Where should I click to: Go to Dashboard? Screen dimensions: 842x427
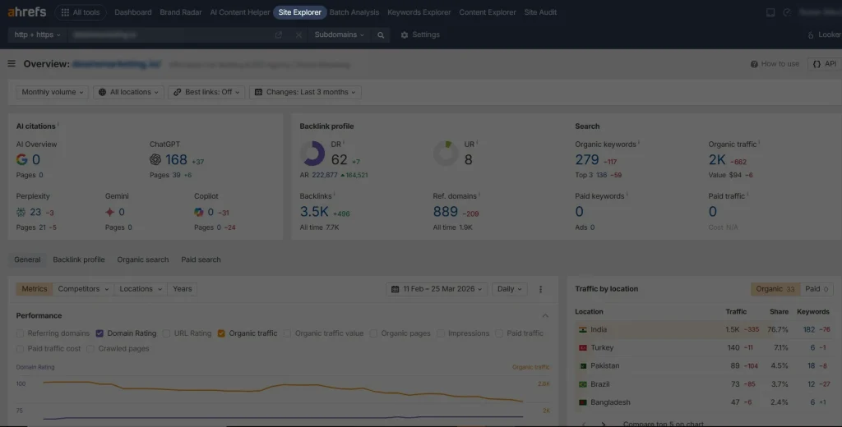point(132,12)
